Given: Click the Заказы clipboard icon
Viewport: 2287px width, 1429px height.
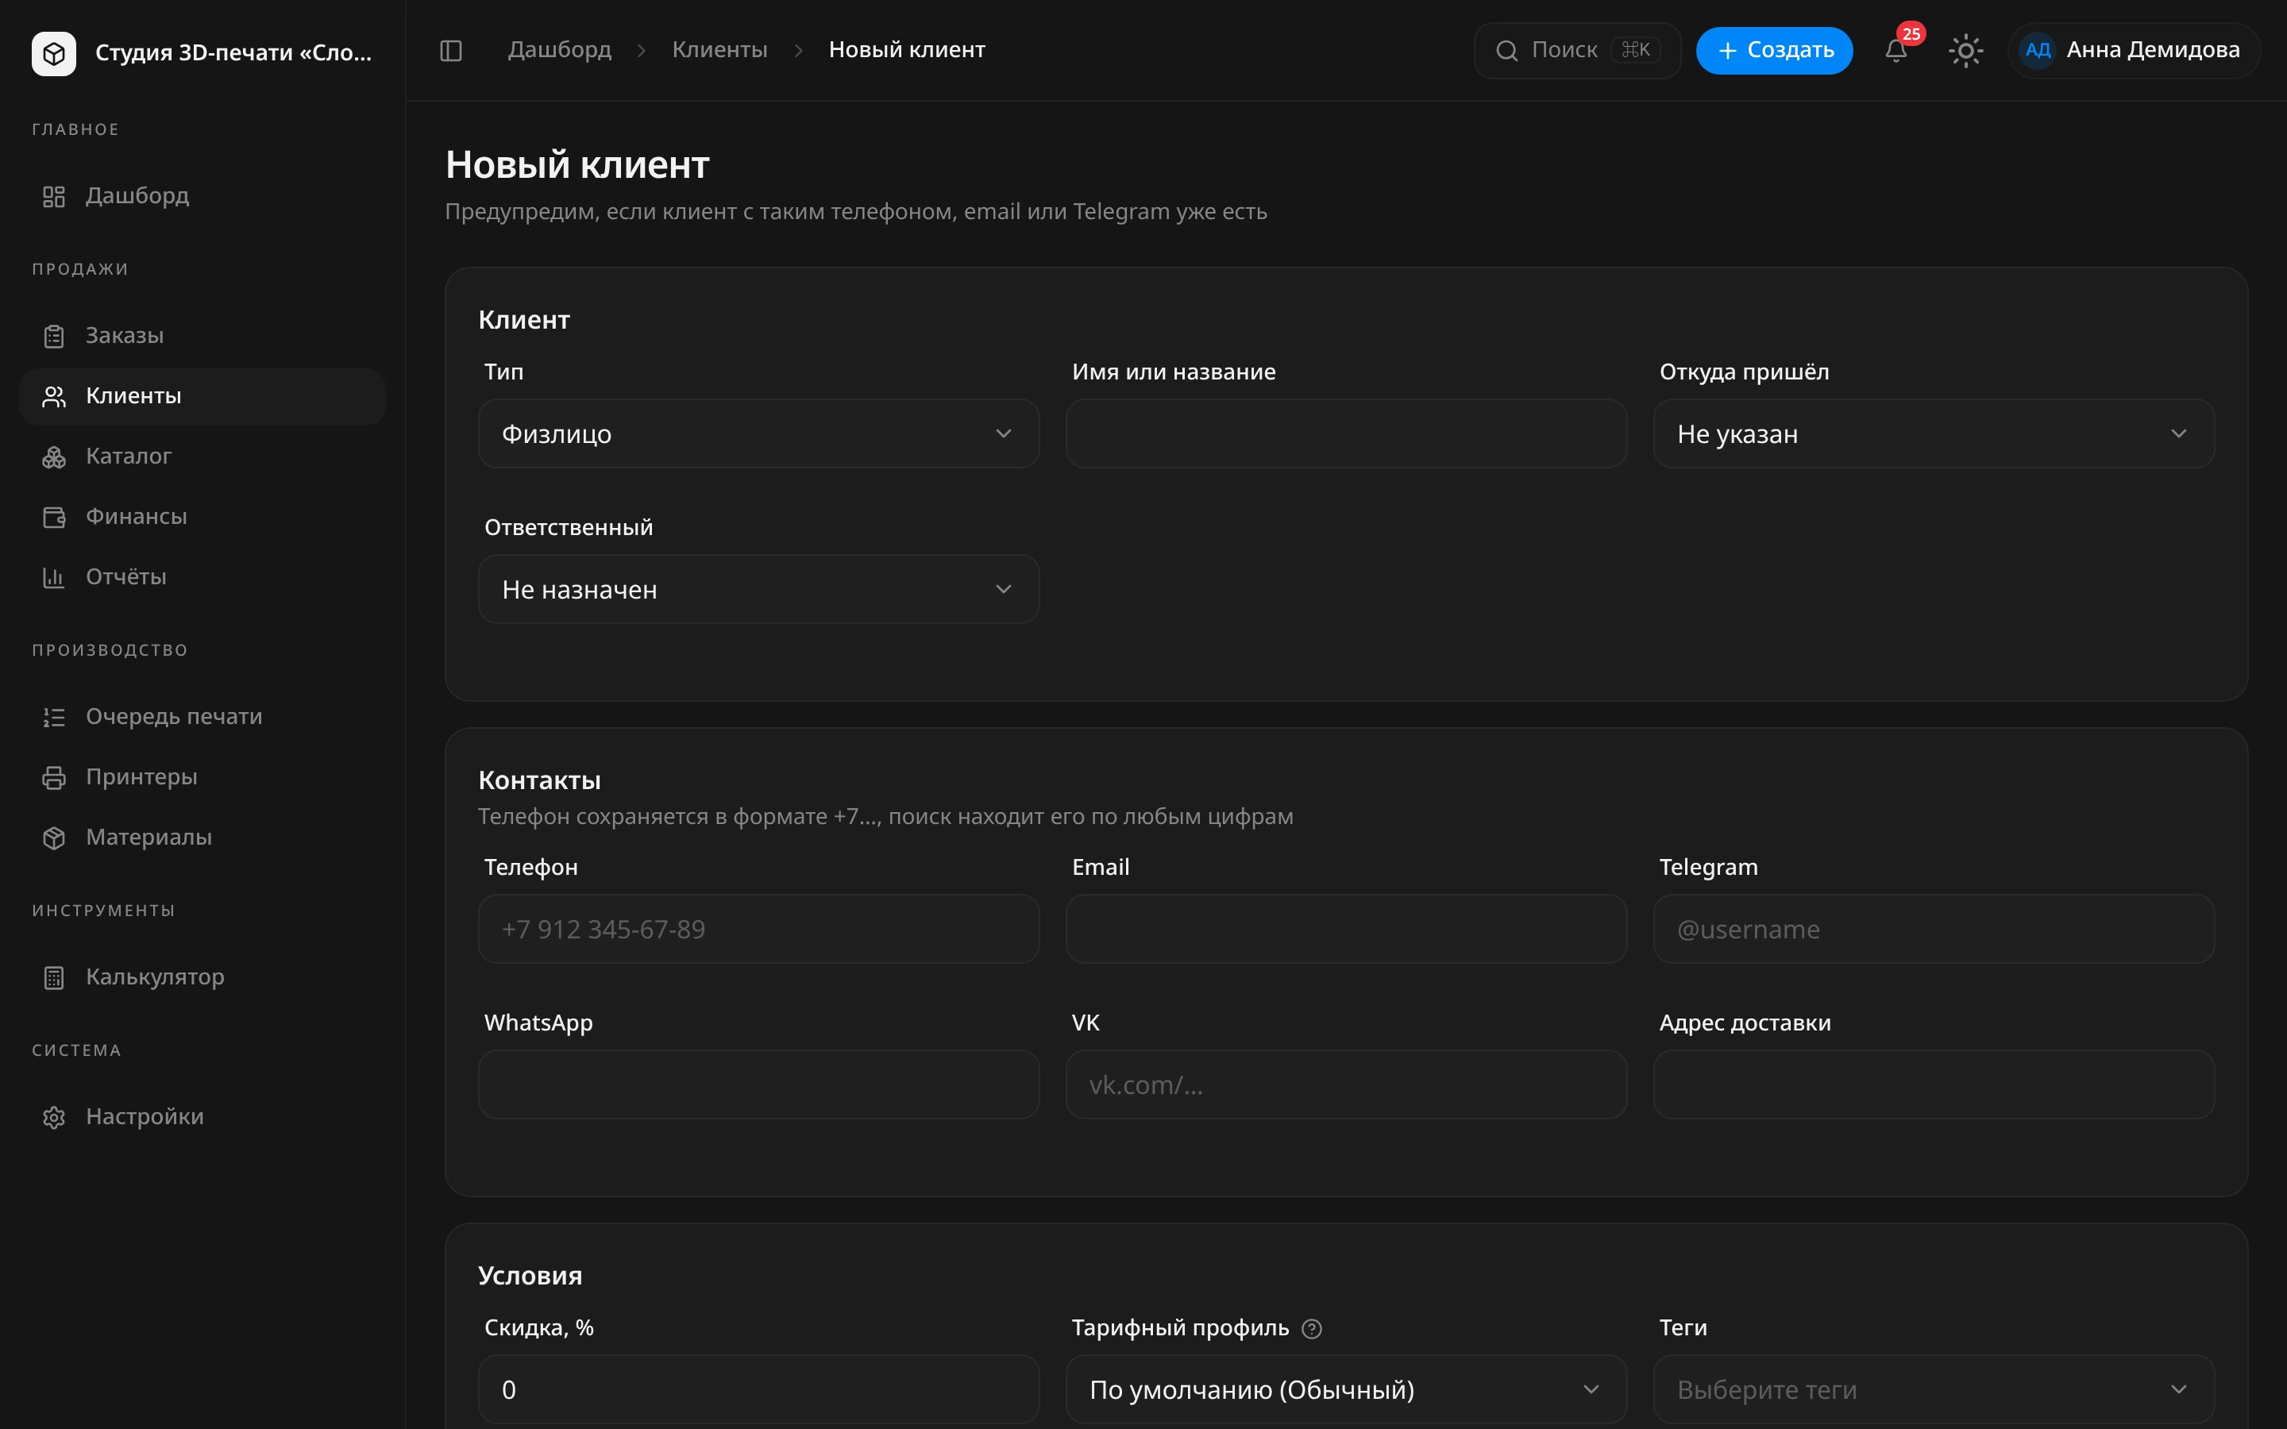Looking at the screenshot, I should click(x=54, y=336).
